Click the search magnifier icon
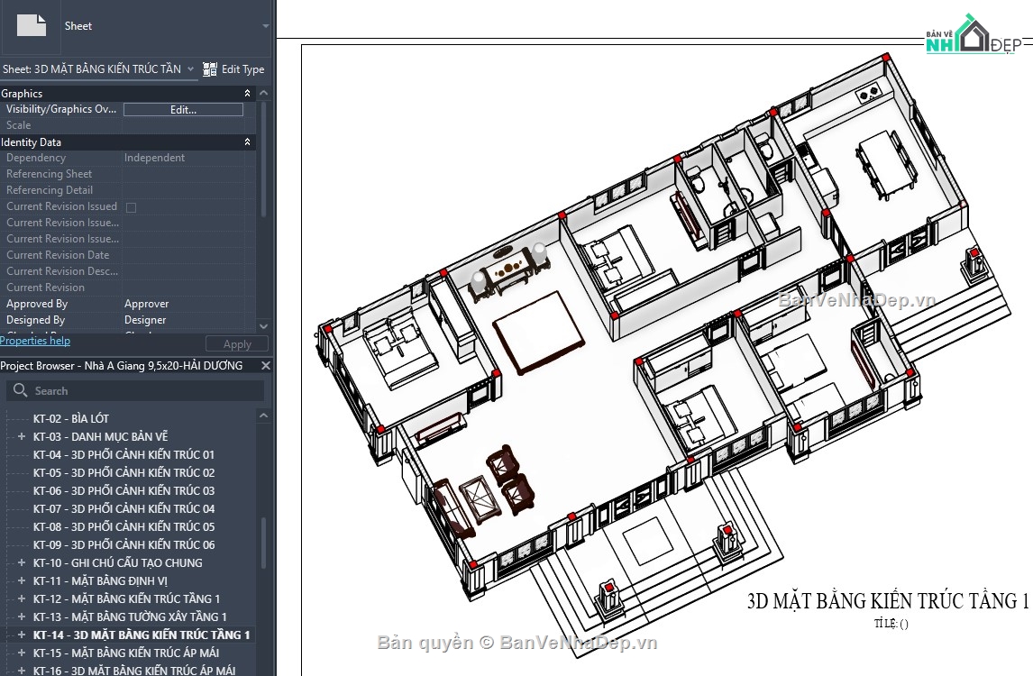Screen dimensions: 1033x676 click(x=21, y=390)
